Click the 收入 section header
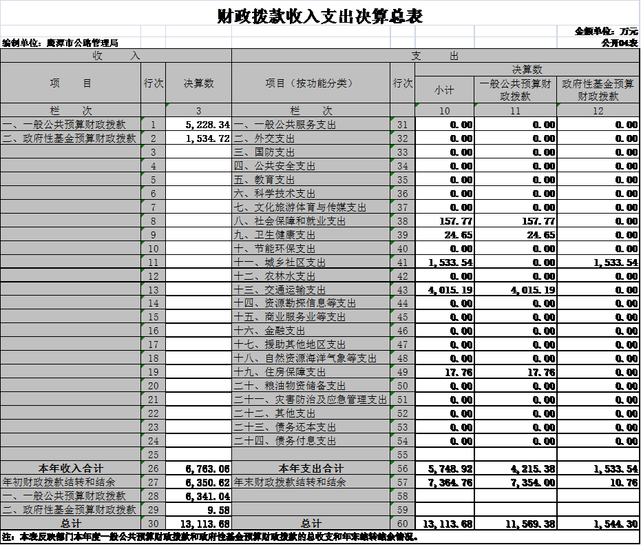 pos(116,56)
